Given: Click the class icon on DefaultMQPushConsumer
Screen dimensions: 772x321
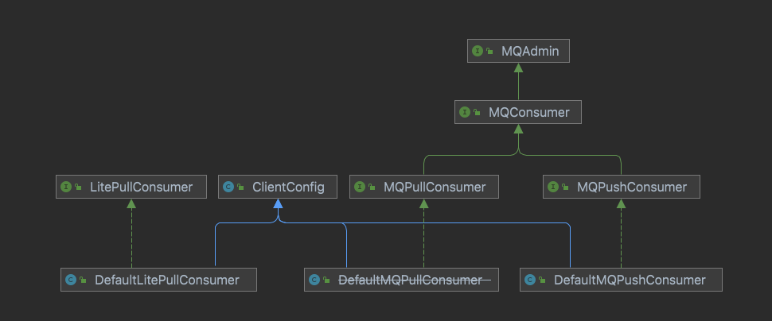Looking at the screenshot, I should point(530,280).
